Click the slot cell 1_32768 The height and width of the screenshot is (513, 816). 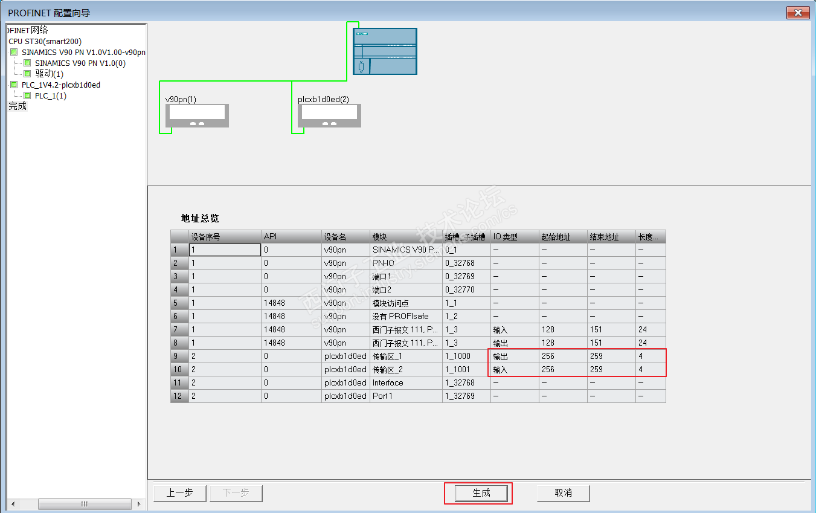coord(467,382)
